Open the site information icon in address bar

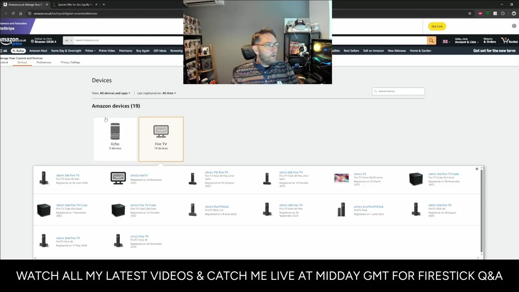(29, 13)
